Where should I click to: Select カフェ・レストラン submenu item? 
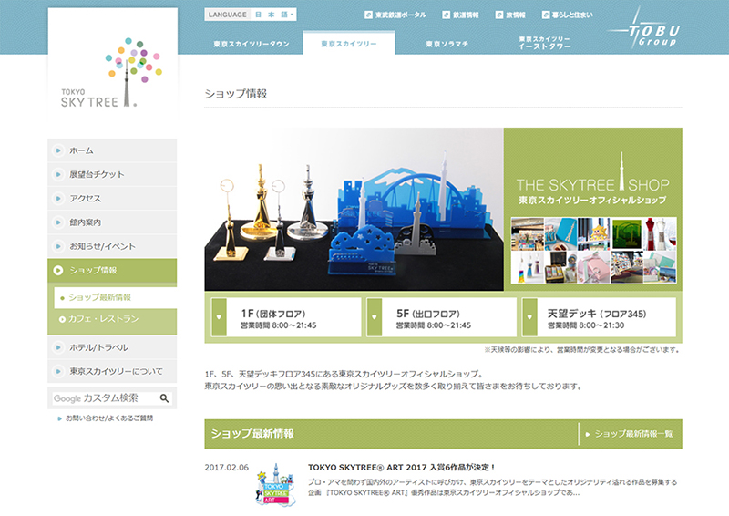104,319
